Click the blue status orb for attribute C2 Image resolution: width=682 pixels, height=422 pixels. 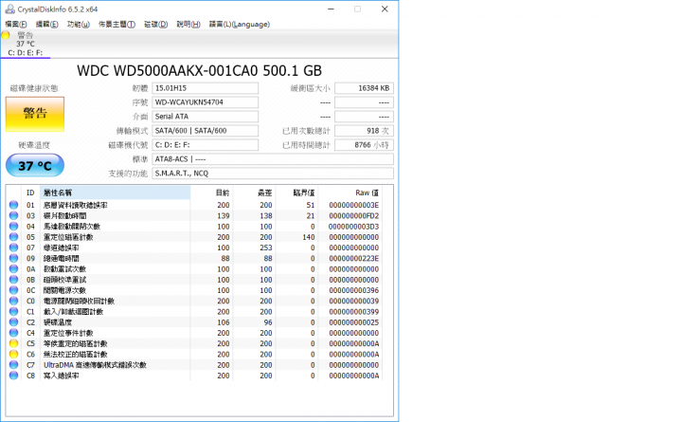pyautogui.click(x=14, y=322)
